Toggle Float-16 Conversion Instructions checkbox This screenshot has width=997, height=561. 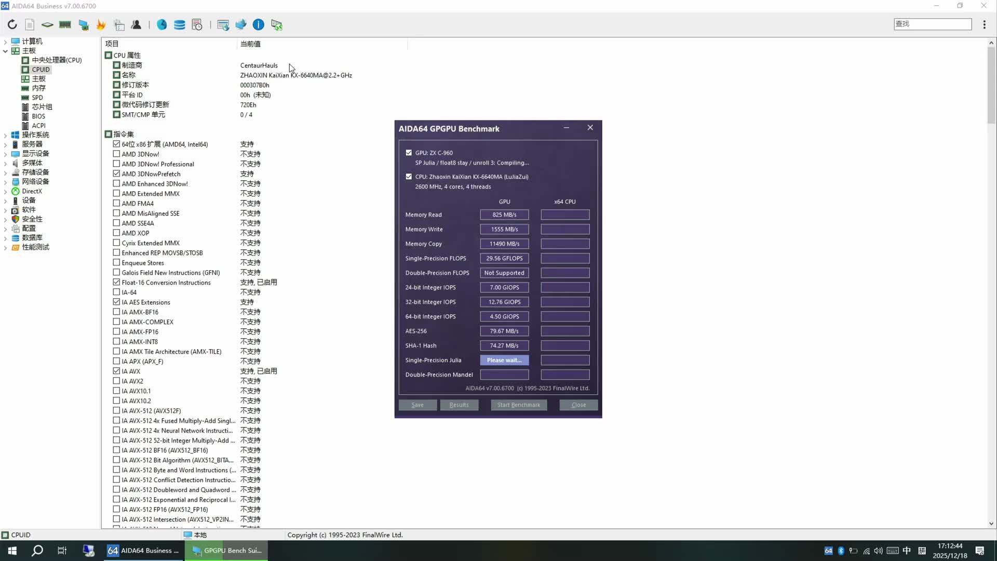[x=116, y=282]
